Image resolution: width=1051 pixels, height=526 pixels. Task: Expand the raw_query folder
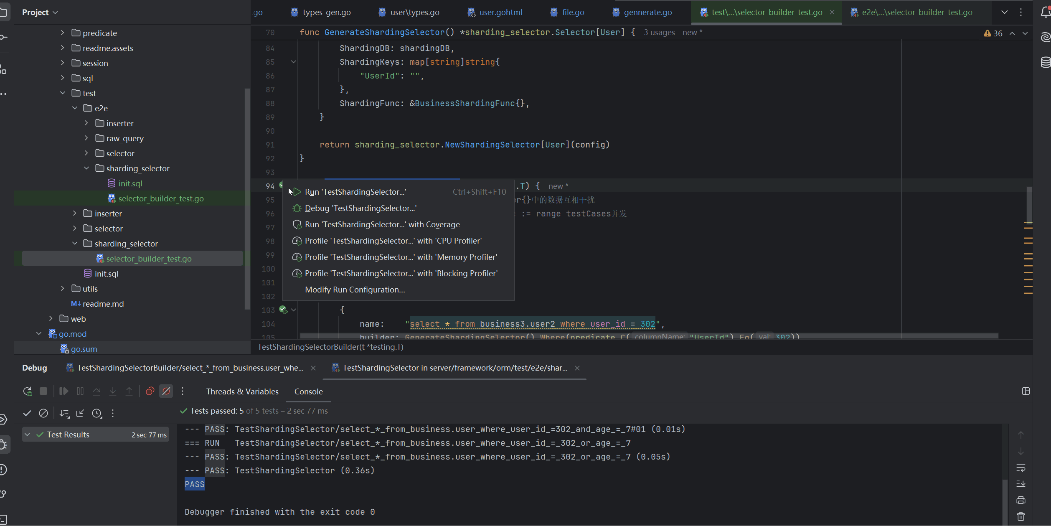(x=86, y=138)
